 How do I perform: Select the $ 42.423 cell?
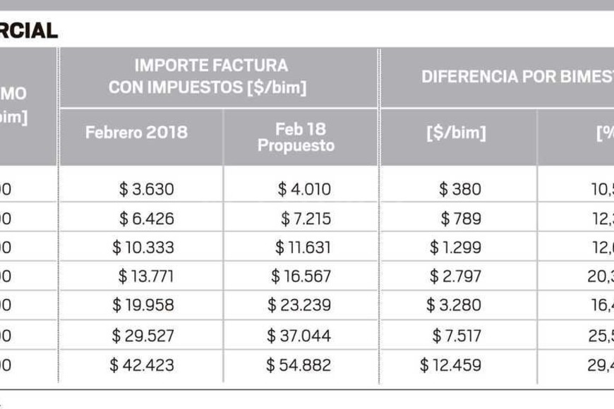[141, 365]
